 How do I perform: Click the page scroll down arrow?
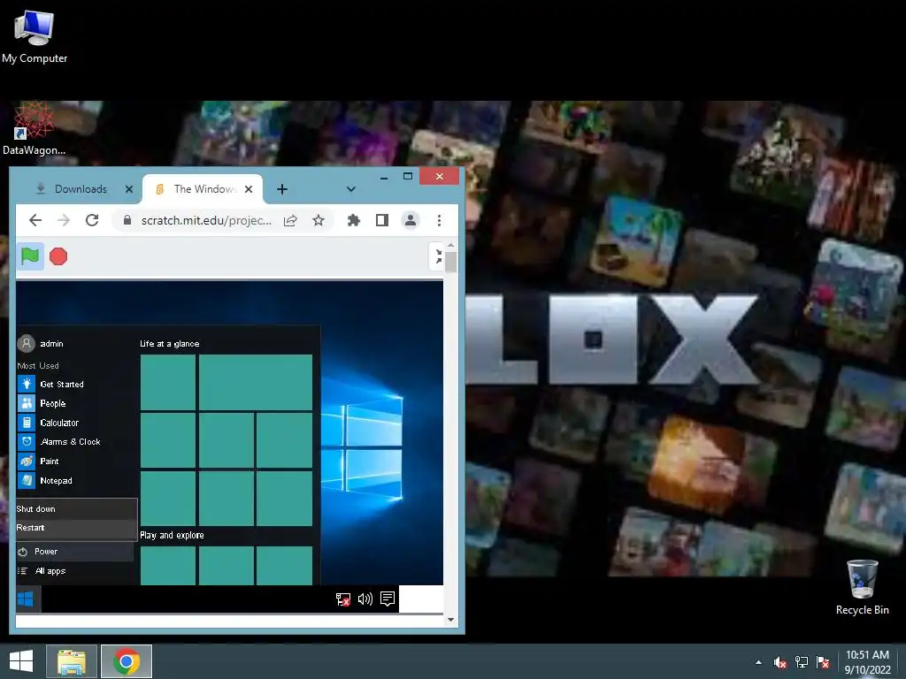[x=450, y=620]
